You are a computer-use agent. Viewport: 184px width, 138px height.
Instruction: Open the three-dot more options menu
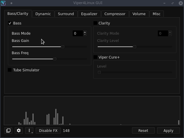(29, 130)
